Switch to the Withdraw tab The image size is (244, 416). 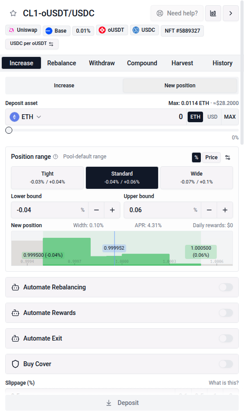[x=102, y=63]
